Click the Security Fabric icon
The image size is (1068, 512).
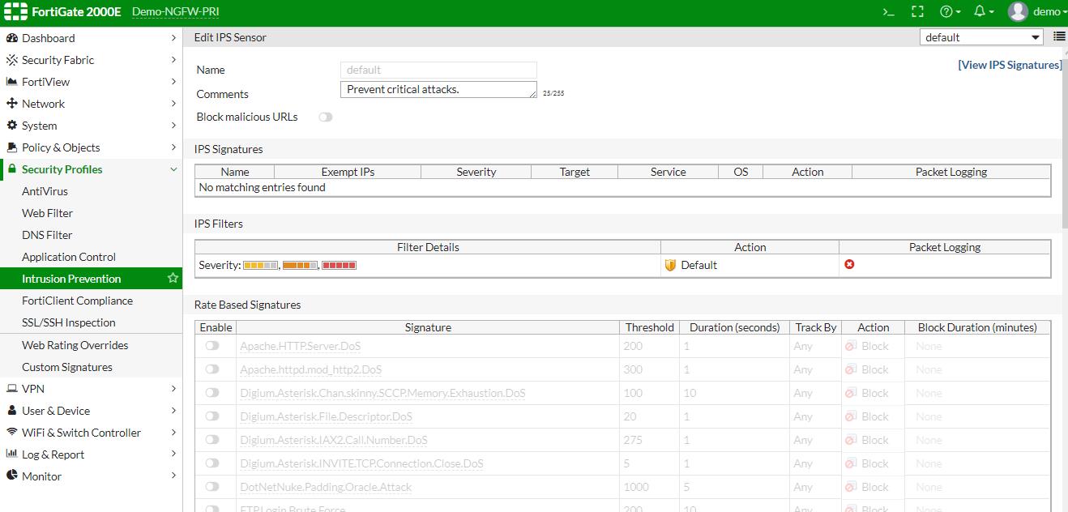(12, 60)
